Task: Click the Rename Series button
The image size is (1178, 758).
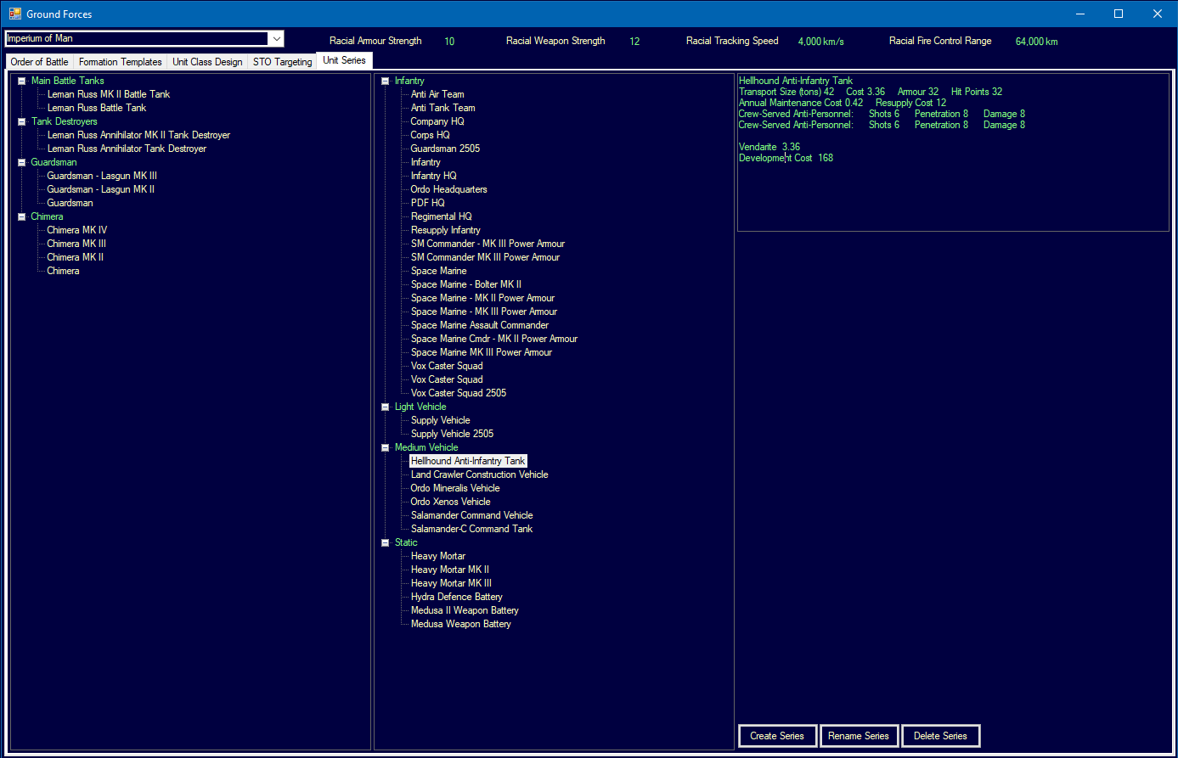Action: click(859, 736)
